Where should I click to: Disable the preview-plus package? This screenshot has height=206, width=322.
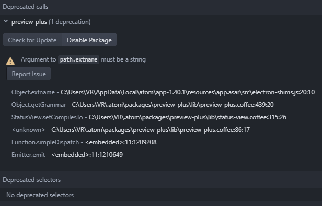click(89, 40)
